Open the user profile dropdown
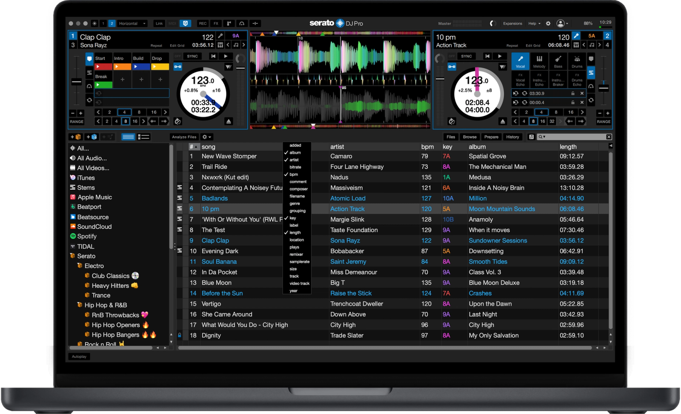Image resolution: width=681 pixels, height=414 pixels. [x=563, y=23]
